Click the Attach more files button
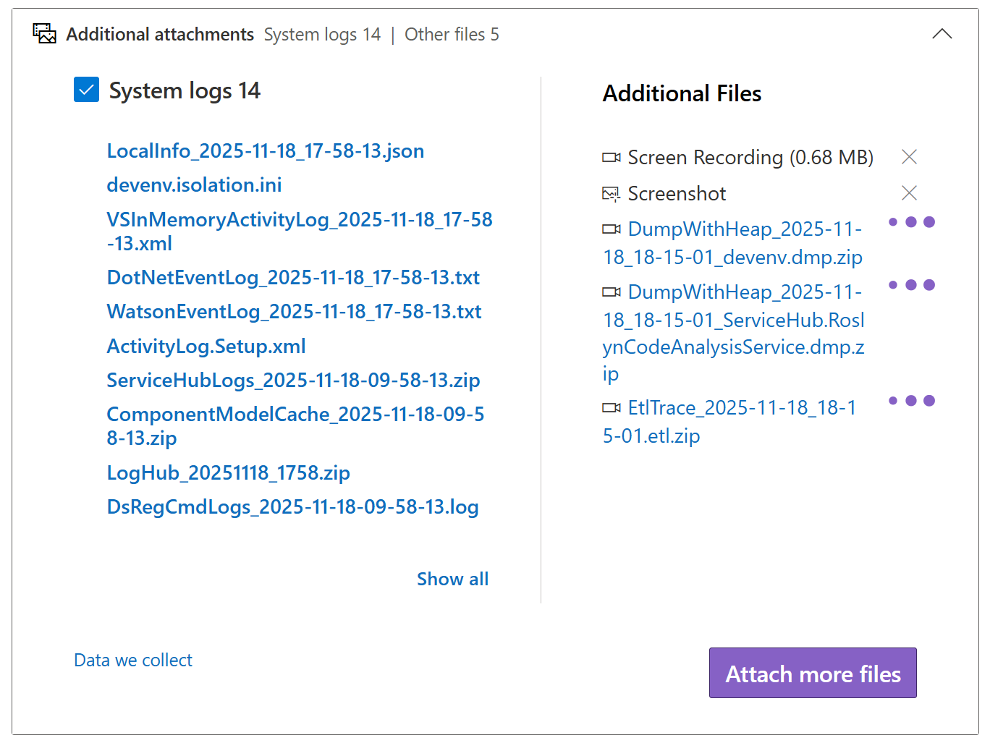Viewport: 990px width, 743px height. (x=812, y=673)
